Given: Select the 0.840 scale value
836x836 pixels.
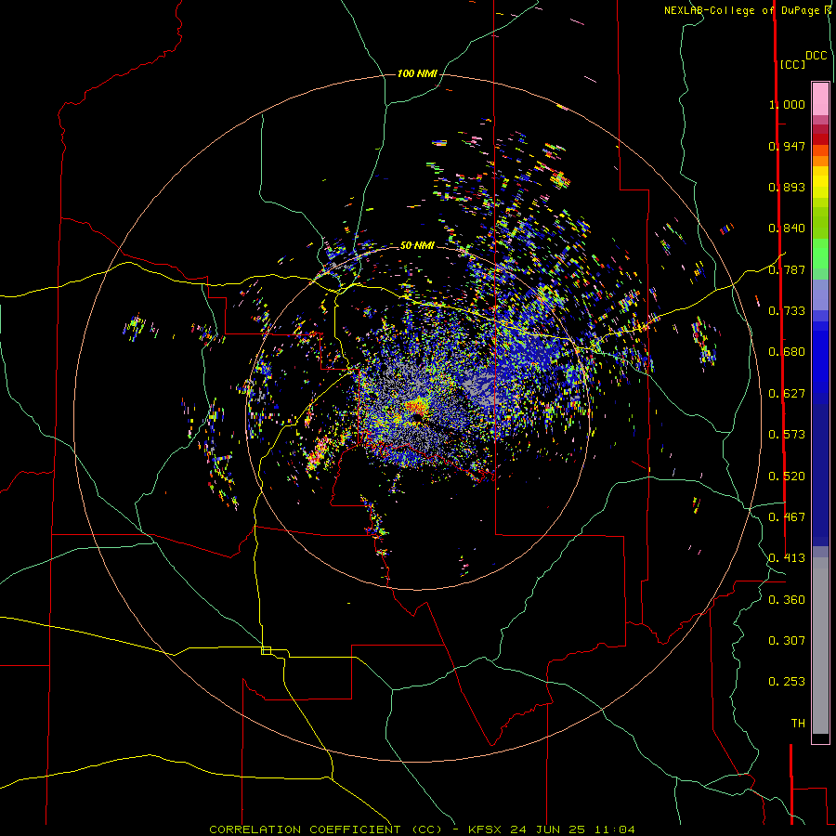Looking at the screenshot, I should click(787, 229).
